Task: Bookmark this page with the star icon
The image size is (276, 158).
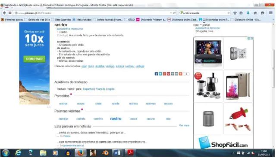Action: [235, 13]
